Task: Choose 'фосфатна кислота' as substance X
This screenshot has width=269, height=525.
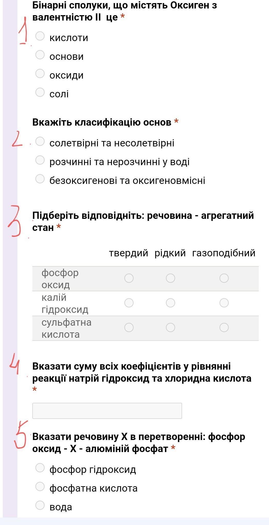Action: coord(40,486)
